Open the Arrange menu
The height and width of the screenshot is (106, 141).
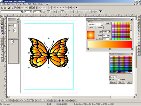(x=19, y=4)
